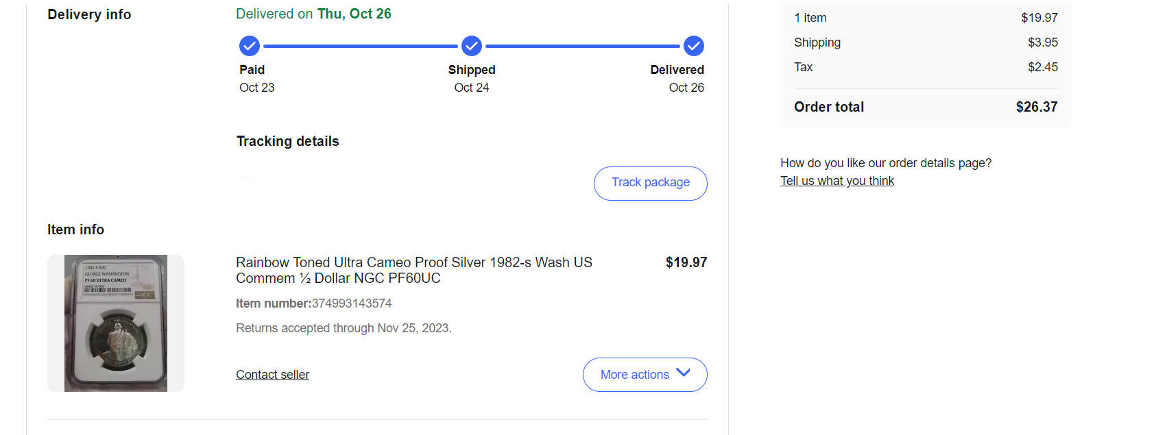
Task: Click the progress line between Shipped and Delivered
Action: point(582,46)
